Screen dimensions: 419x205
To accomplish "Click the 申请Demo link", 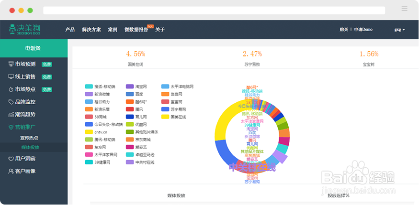I will point(363,30).
